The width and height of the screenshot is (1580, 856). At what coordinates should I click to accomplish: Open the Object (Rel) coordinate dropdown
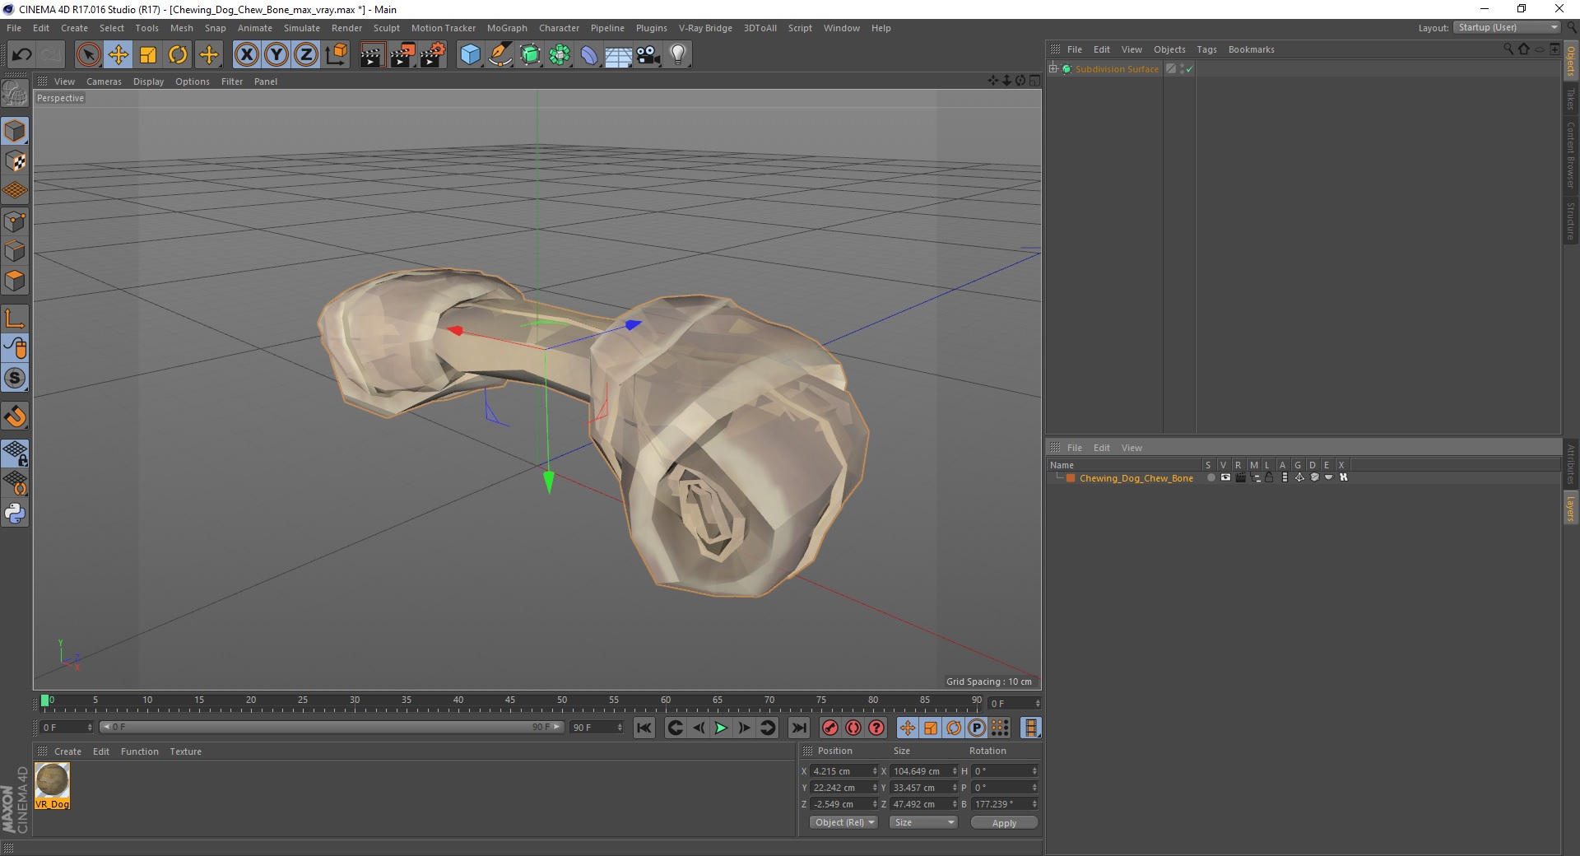tap(844, 822)
